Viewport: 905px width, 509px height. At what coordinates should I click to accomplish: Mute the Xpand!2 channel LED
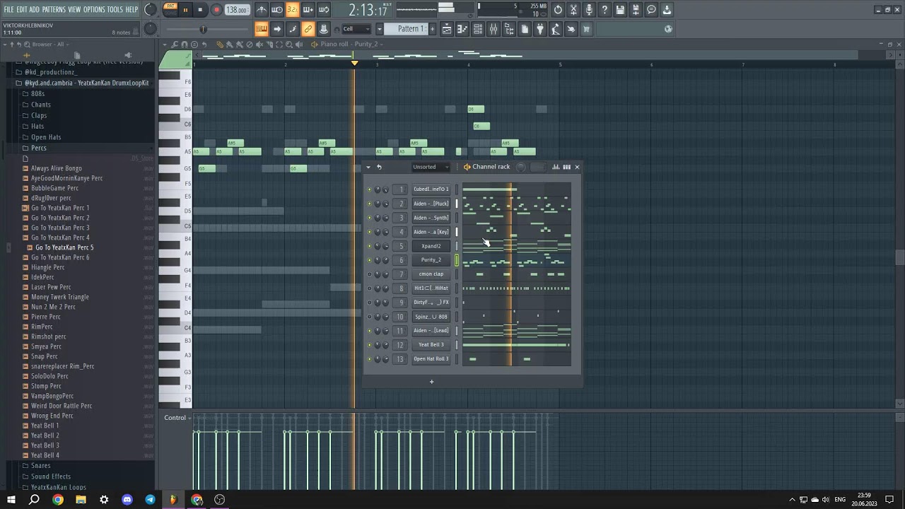369,246
